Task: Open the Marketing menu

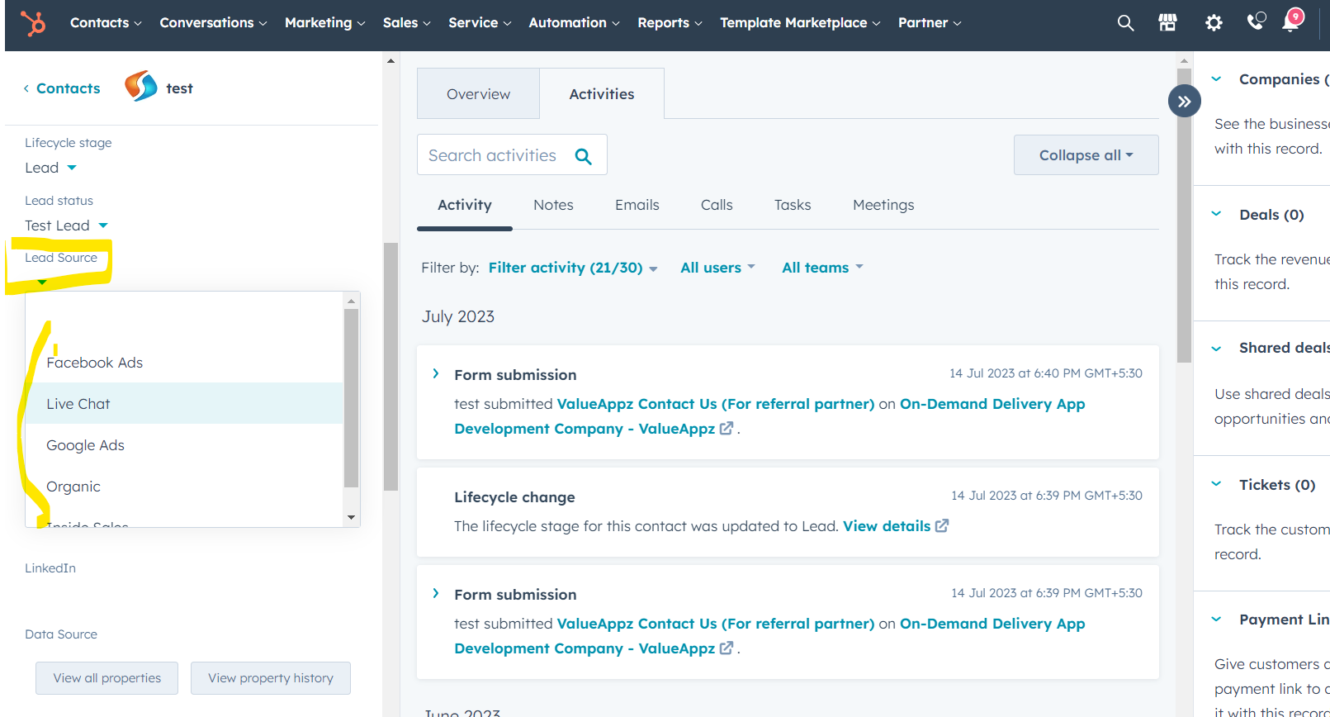Action: coord(324,23)
